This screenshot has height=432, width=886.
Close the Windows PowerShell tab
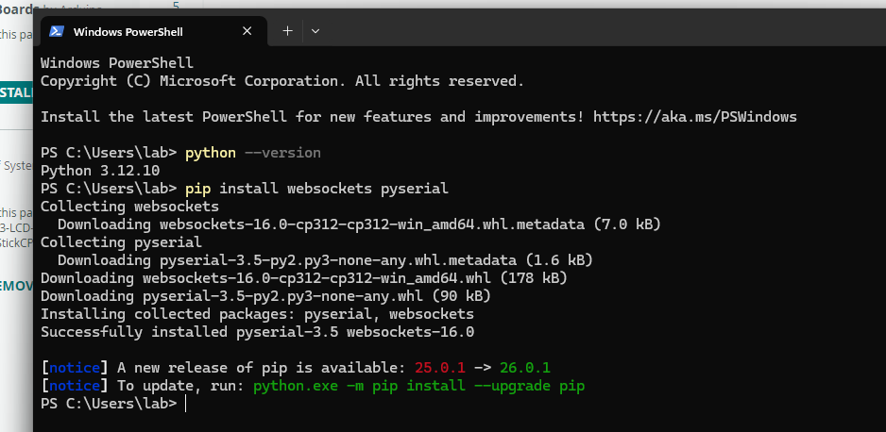tap(247, 31)
